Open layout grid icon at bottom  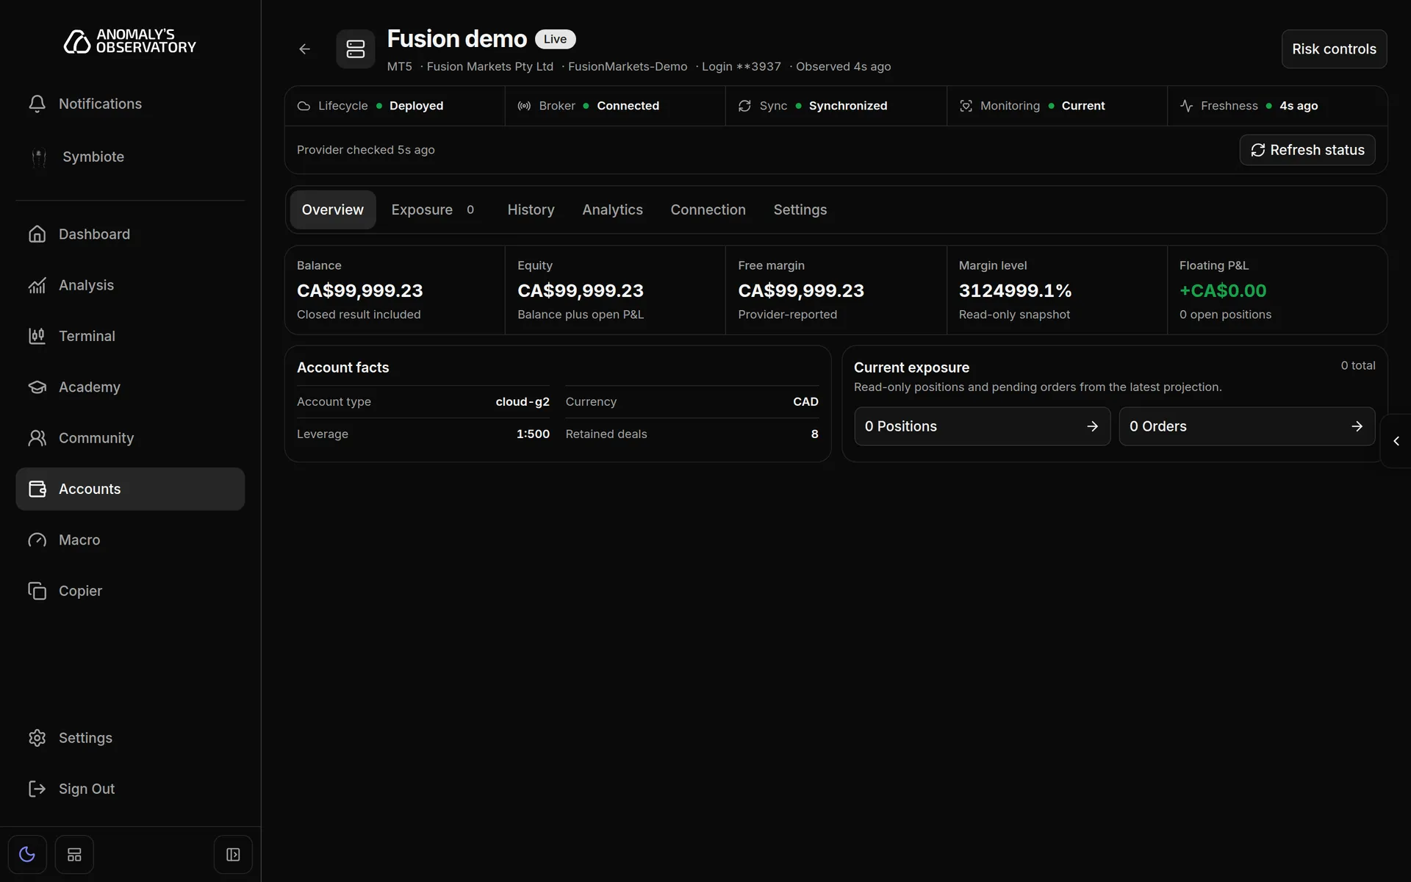pyautogui.click(x=74, y=854)
